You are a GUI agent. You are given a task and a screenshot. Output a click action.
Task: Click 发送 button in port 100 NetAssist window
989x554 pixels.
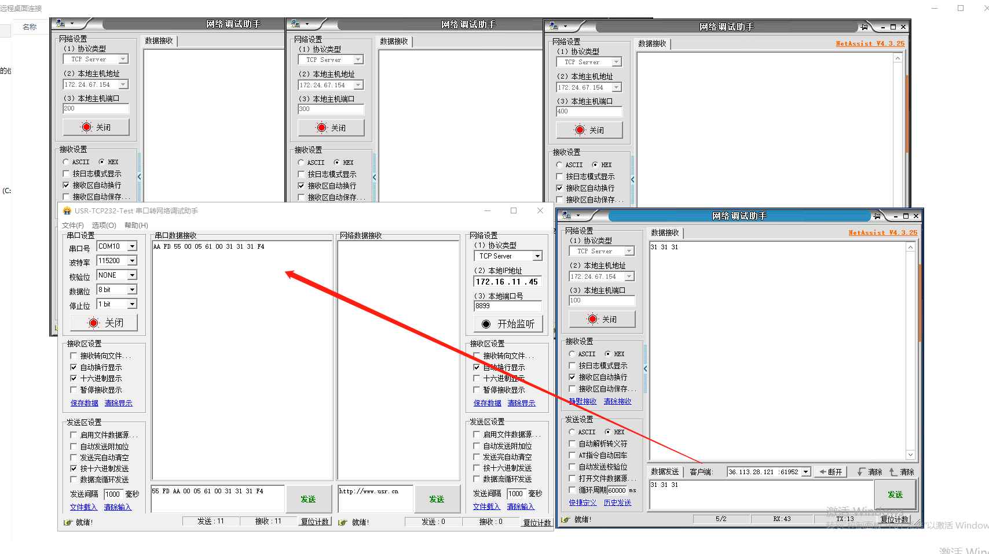pyautogui.click(x=895, y=494)
